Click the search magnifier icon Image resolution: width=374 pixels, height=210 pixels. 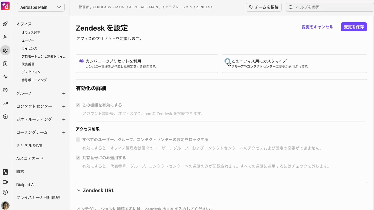[x=291, y=7]
